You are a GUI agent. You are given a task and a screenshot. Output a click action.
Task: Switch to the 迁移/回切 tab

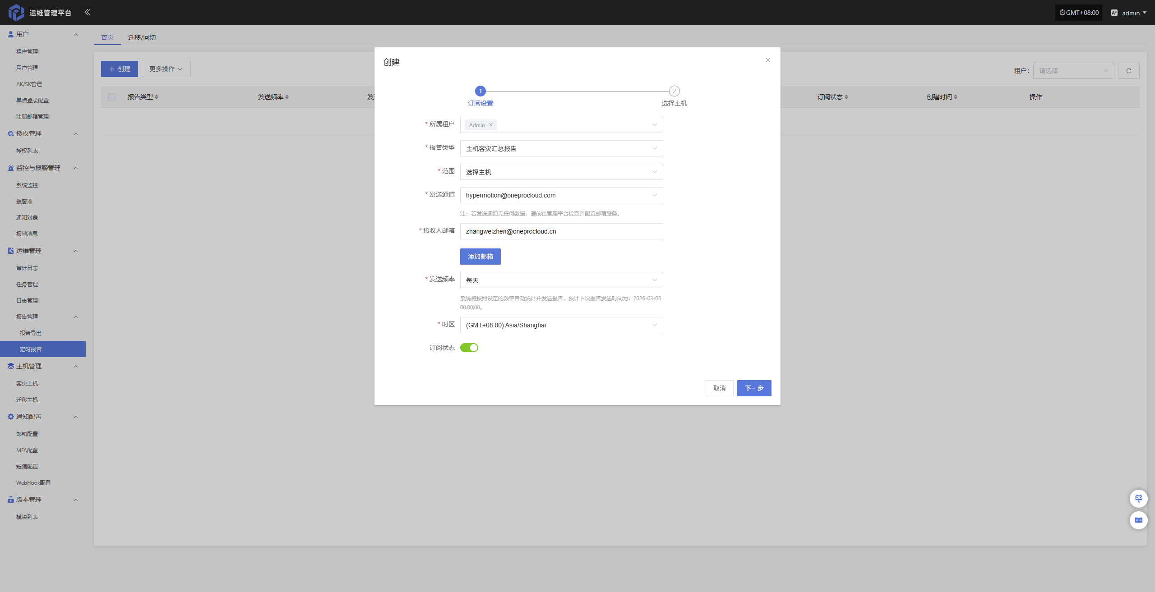[142, 37]
